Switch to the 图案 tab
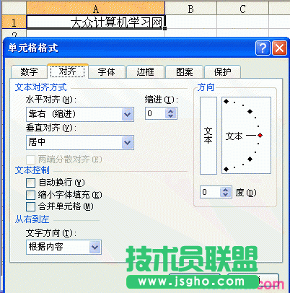Image resolution: width=290 pixels, height=293 pixels. pos(185,72)
